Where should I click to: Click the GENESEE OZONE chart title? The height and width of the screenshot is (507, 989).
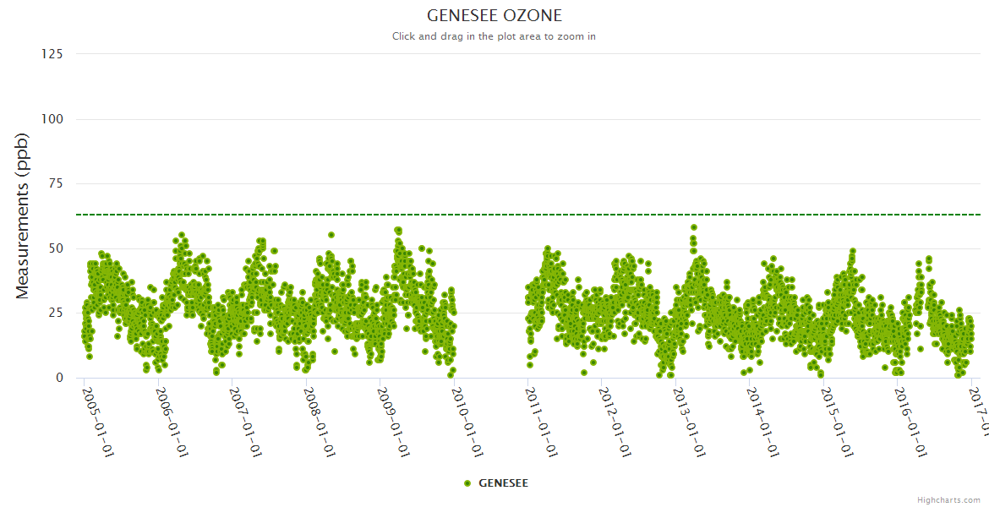[x=494, y=16]
